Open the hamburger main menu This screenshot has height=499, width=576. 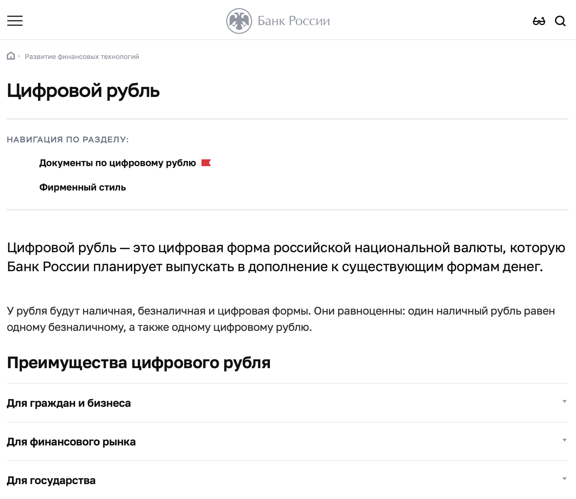pyautogui.click(x=15, y=21)
